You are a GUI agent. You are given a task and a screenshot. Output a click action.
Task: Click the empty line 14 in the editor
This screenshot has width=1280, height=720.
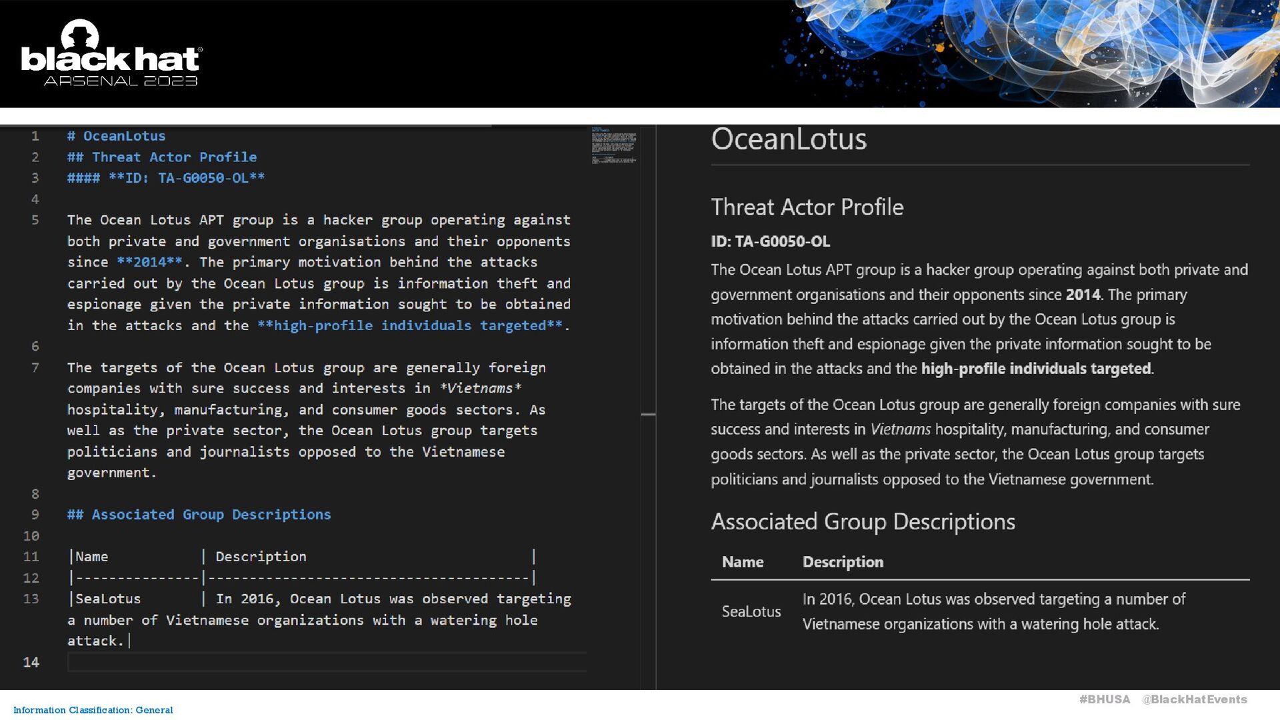pyautogui.click(x=327, y=662)
